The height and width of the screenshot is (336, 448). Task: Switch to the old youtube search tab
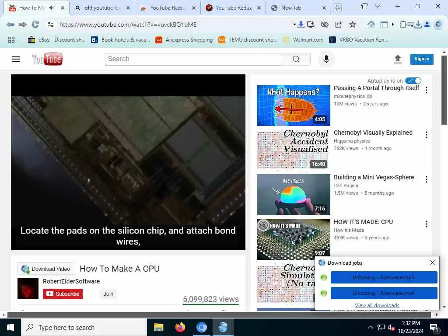click(x=101, y=8)
